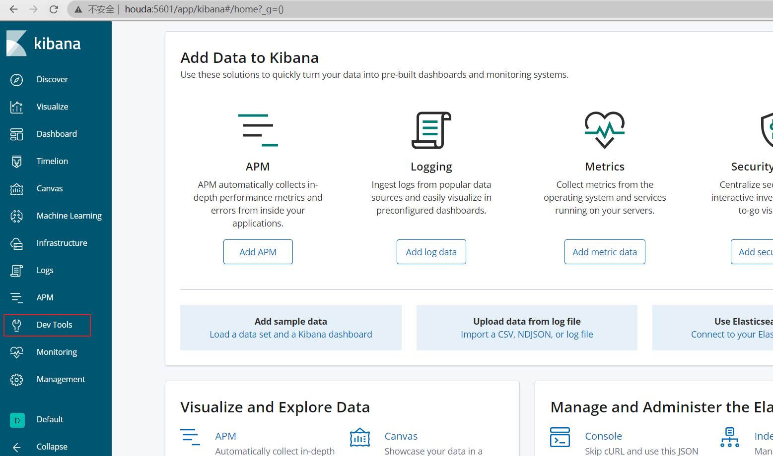Select Dashboard in the sidebar

pos(57,134)
